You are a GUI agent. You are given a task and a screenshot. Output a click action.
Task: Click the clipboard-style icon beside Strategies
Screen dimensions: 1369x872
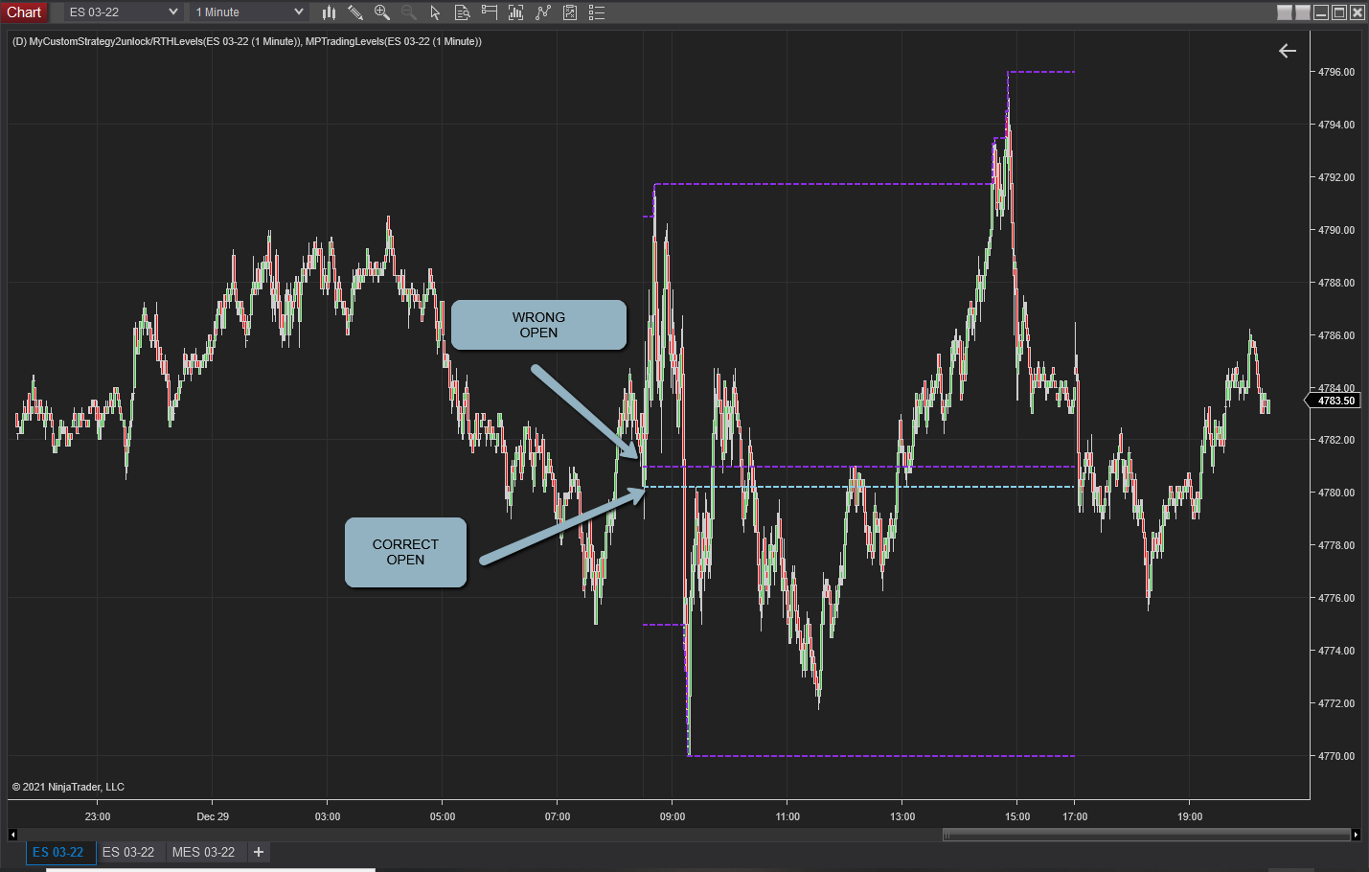pyautogui.click(x=570, y=12)
